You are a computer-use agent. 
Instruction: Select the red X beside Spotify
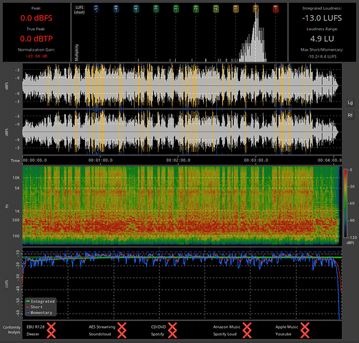(172, 334)
